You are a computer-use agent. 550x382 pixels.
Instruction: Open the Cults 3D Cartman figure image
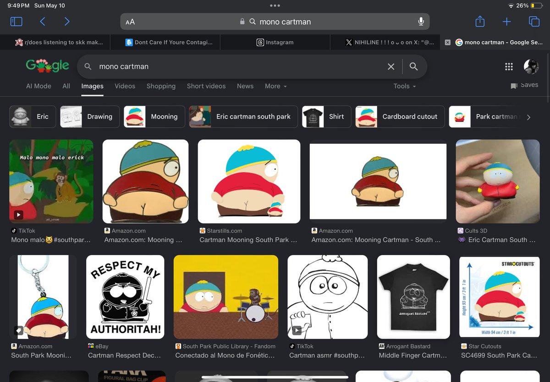pos(498,181)
